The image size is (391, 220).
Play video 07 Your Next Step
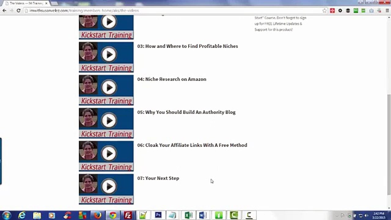pyautogui.click(x=106, y=189)
